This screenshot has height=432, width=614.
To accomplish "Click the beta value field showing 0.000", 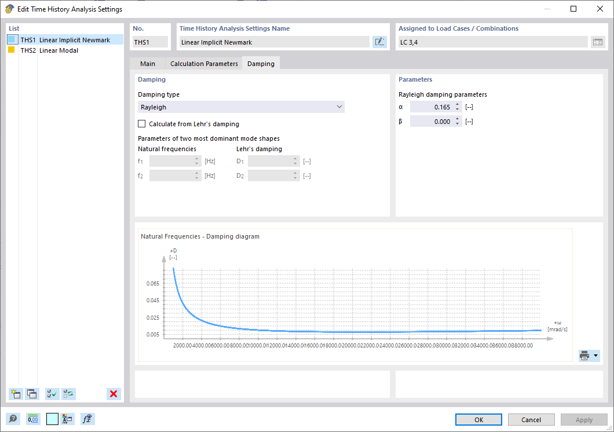I will click(x=432, y=121).
